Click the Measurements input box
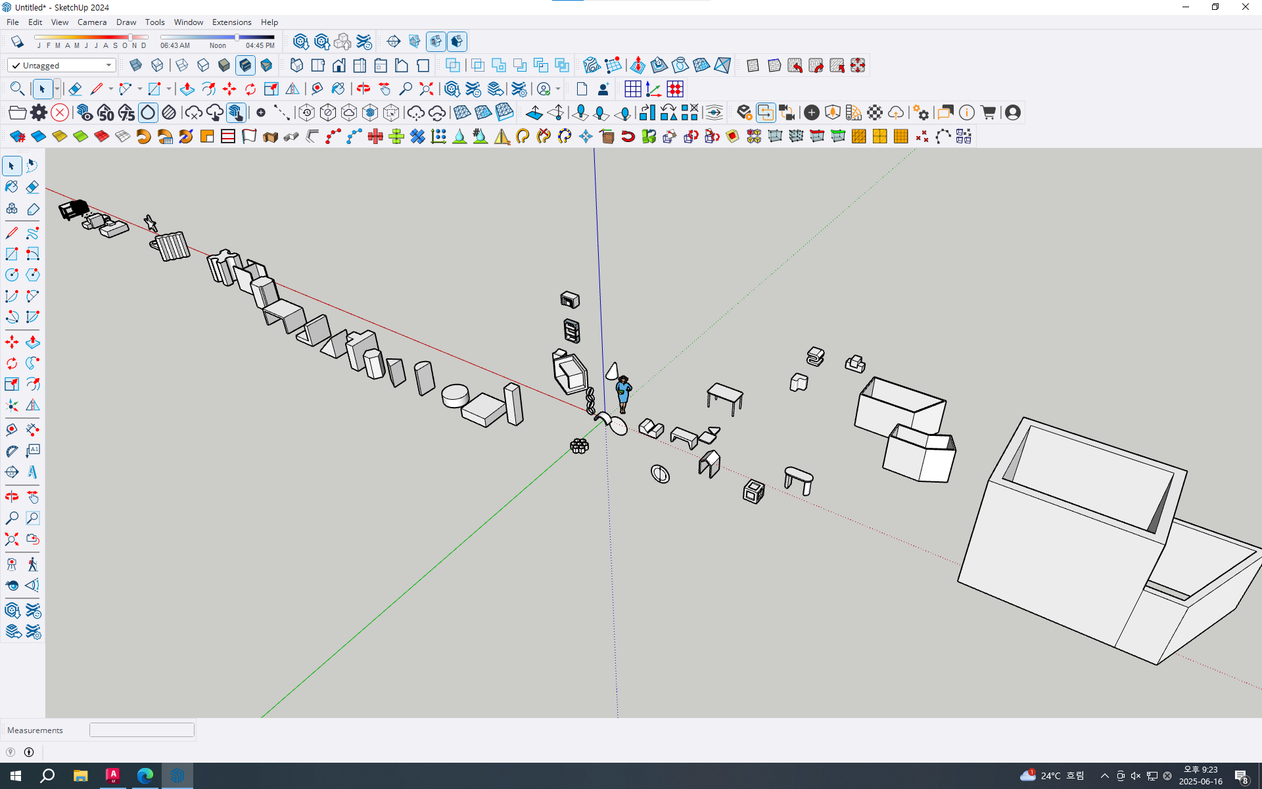The height and width of the screenshot is (789, 1262). pyautogui.click(x=142, y=730)
